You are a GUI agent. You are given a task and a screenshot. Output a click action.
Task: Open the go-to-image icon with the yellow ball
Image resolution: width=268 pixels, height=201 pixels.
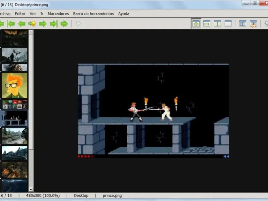click(x=32, y=23)
